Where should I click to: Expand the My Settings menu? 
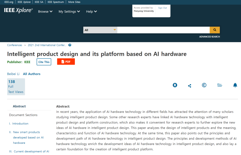(x=69, y=12)
